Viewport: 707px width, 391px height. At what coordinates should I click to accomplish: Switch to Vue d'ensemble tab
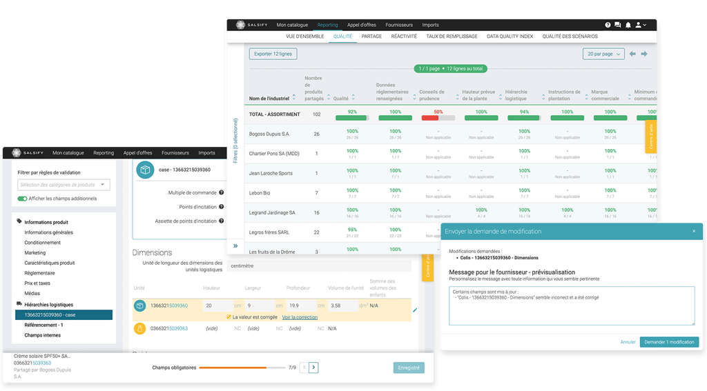[x=304, y=37]
